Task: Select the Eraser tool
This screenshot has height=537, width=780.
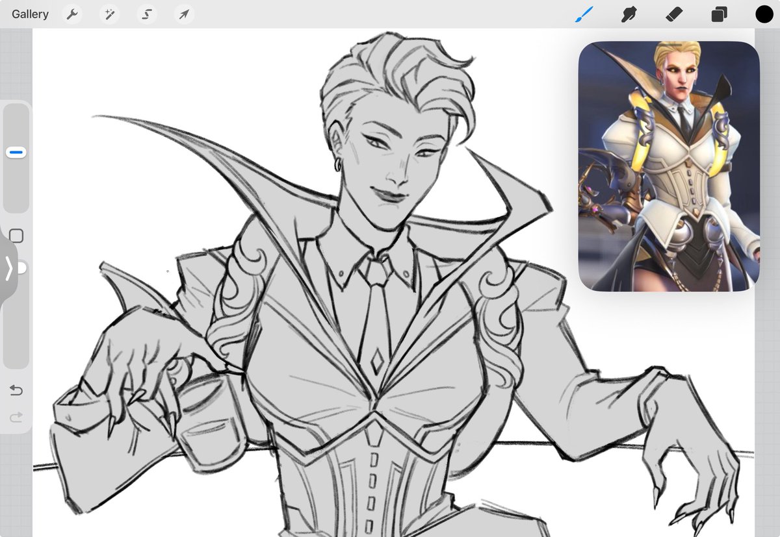Action: click(x=674, y=14)
